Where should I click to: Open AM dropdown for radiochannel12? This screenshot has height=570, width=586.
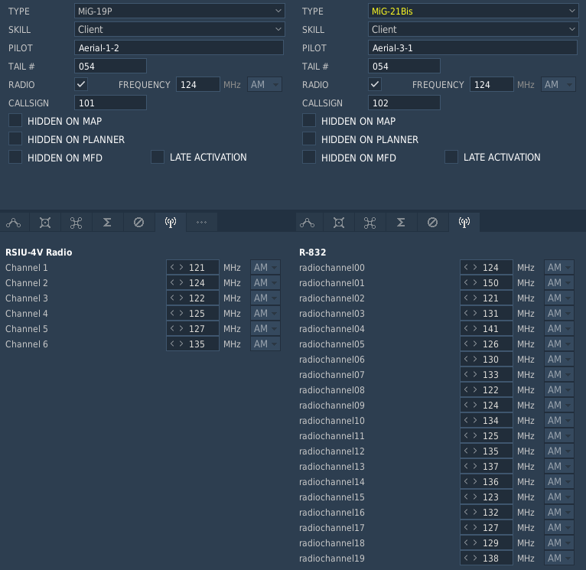tap(558, 451)
